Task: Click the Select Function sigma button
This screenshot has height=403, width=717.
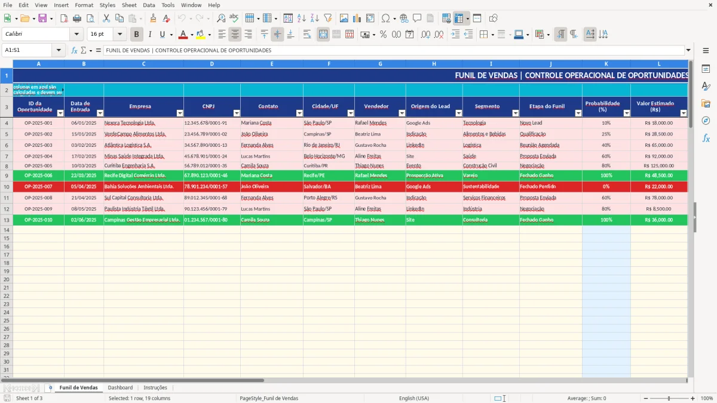Action: pyautogui.click(x=83, y=50)
